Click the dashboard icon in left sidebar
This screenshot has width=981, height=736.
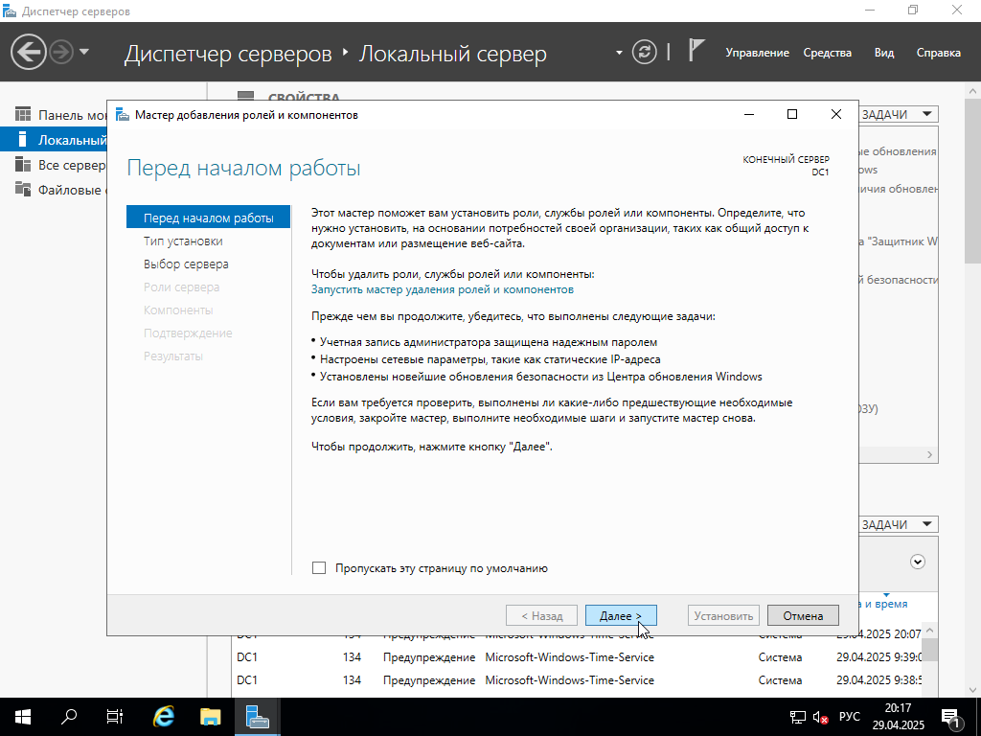coord(23,115)
